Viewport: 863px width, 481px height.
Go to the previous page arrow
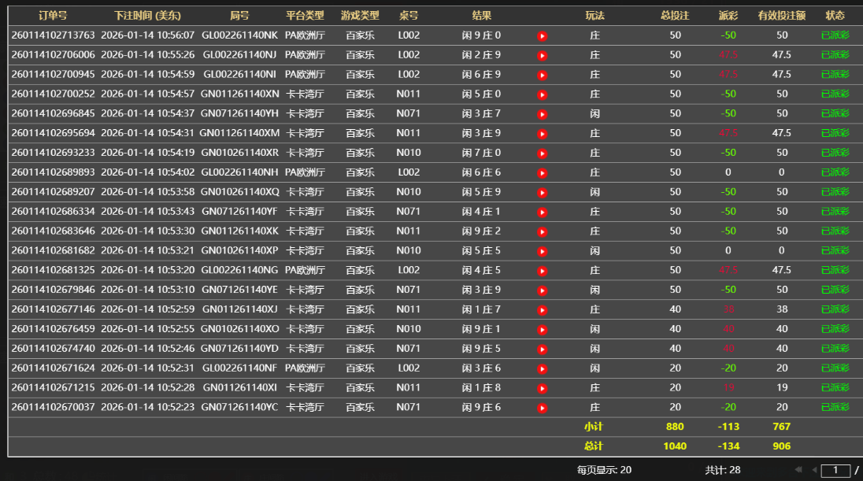(813, 470)
